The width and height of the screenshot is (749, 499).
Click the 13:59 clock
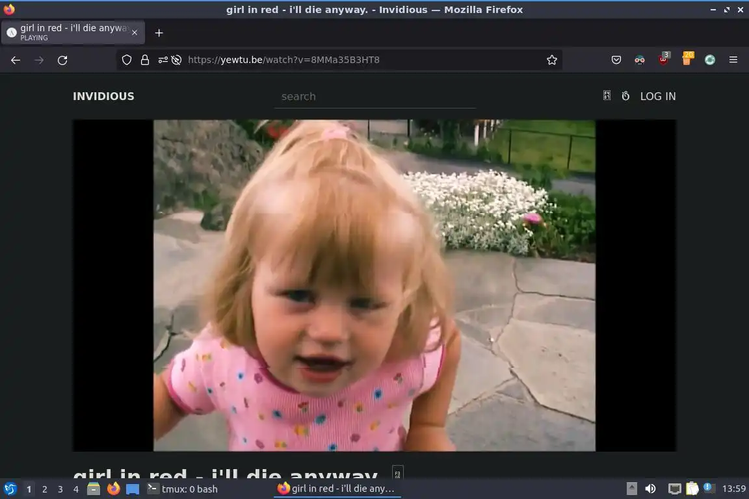pyautogui.click(x=733, y=489)
